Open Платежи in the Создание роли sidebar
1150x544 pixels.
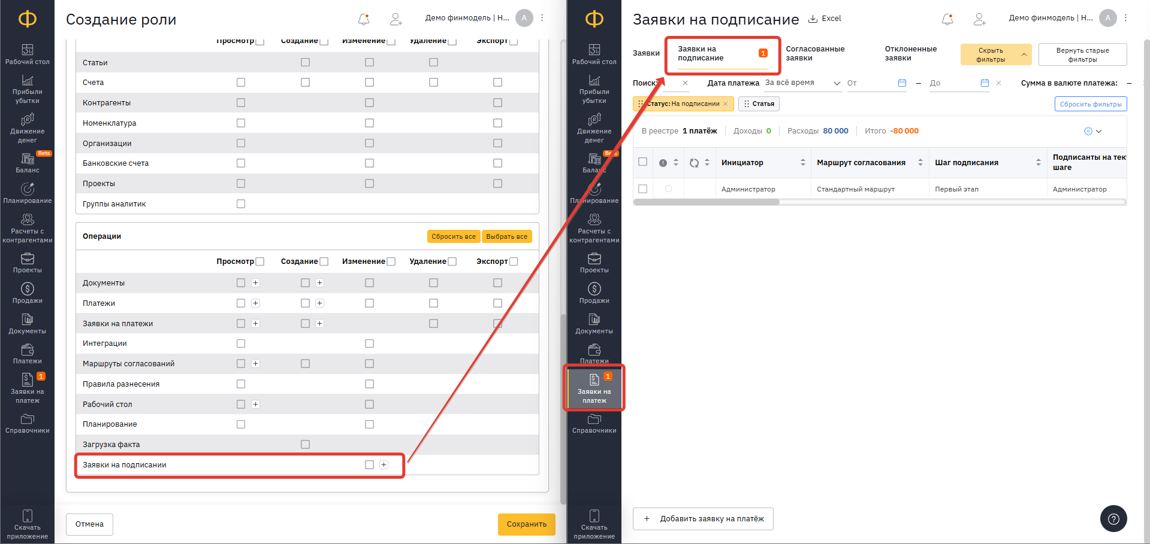tap(28, 354)
